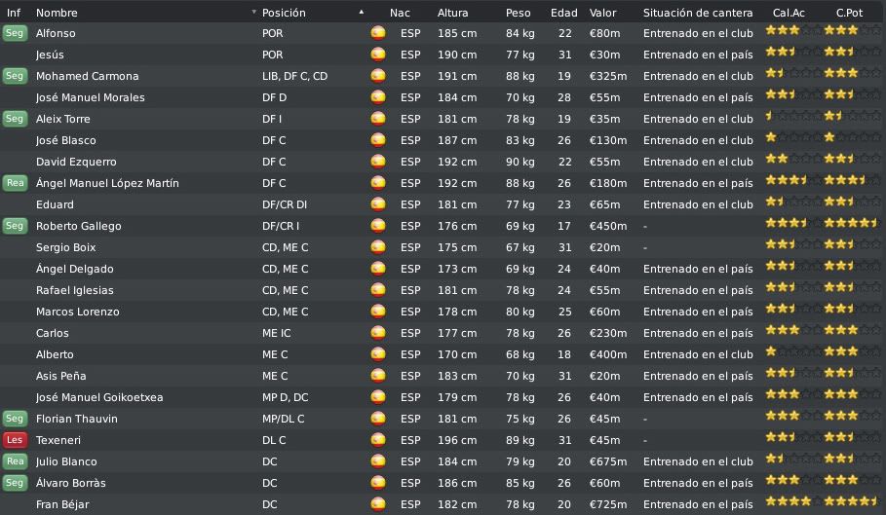Click the Seg badge beside Florian Thauvin

coord(15,419)
